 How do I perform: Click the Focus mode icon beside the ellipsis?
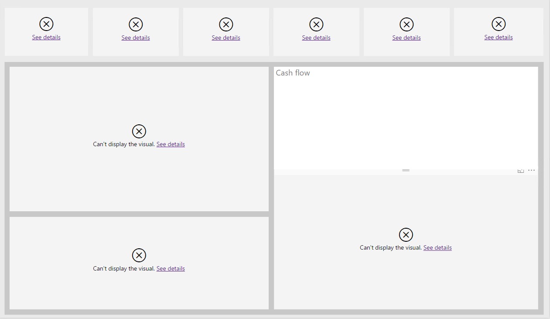click(520, 171)
